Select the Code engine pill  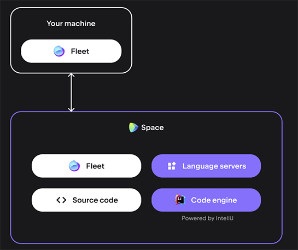[206, 200]
